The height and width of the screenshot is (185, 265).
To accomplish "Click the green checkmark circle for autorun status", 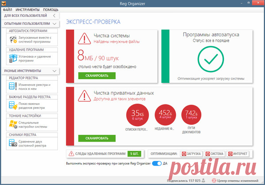I will coord(211,59).
